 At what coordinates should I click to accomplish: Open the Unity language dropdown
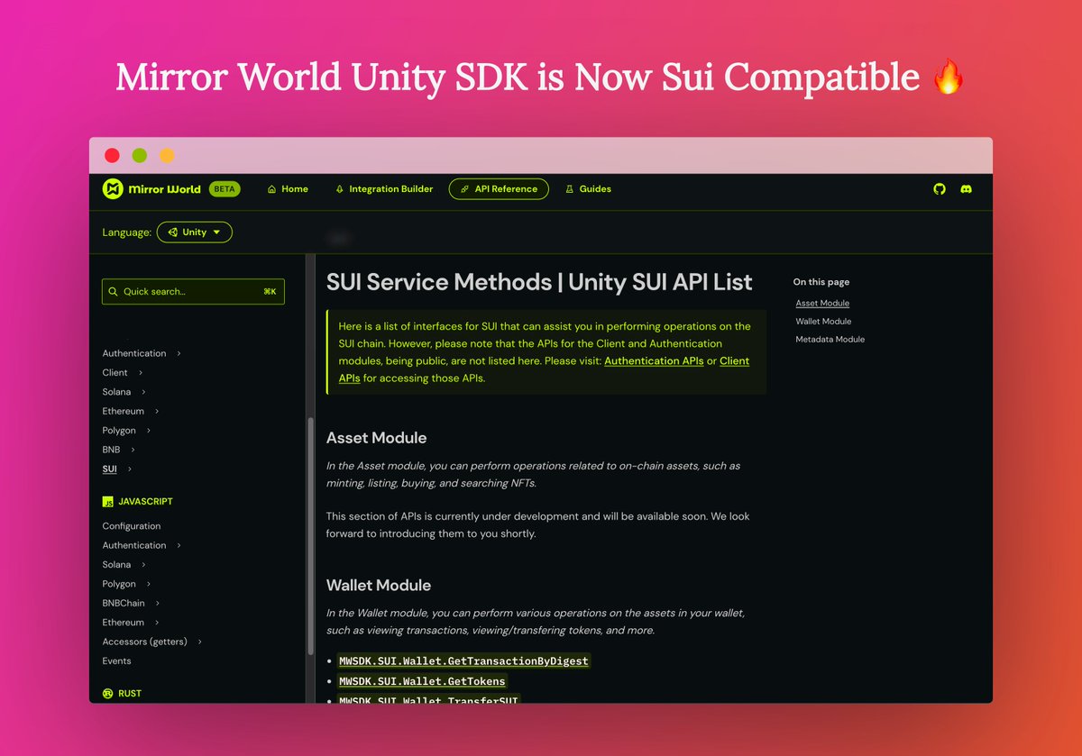click(x=195, y=232)
